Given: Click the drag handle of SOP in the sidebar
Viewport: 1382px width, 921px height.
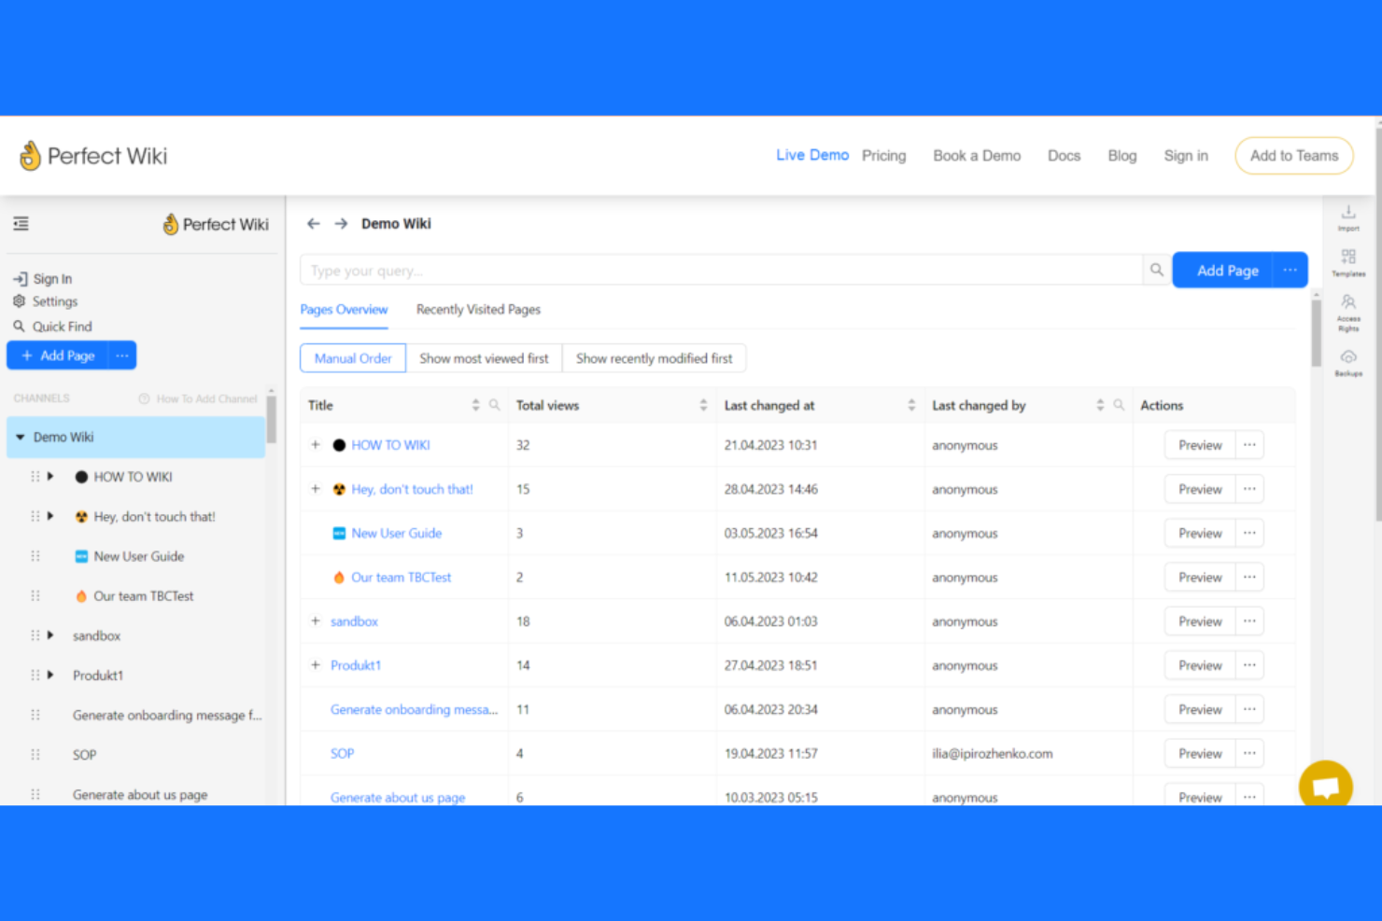Looking at the screenshot, I should pos(35,755).
